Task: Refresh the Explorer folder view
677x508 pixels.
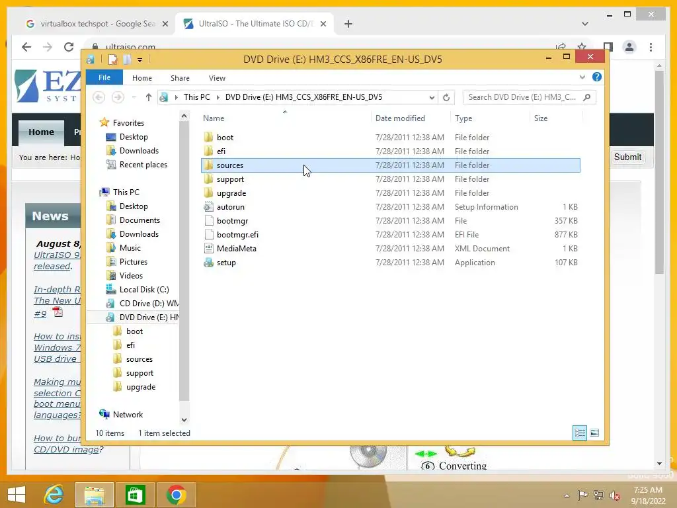Action: click(446, 97)
